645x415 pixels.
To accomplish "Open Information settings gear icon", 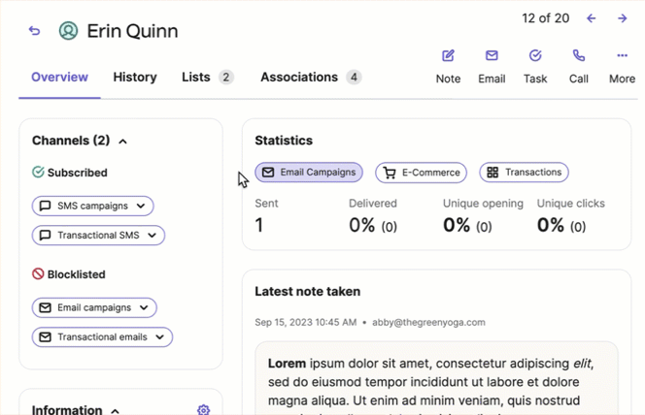I will [203, 409].
